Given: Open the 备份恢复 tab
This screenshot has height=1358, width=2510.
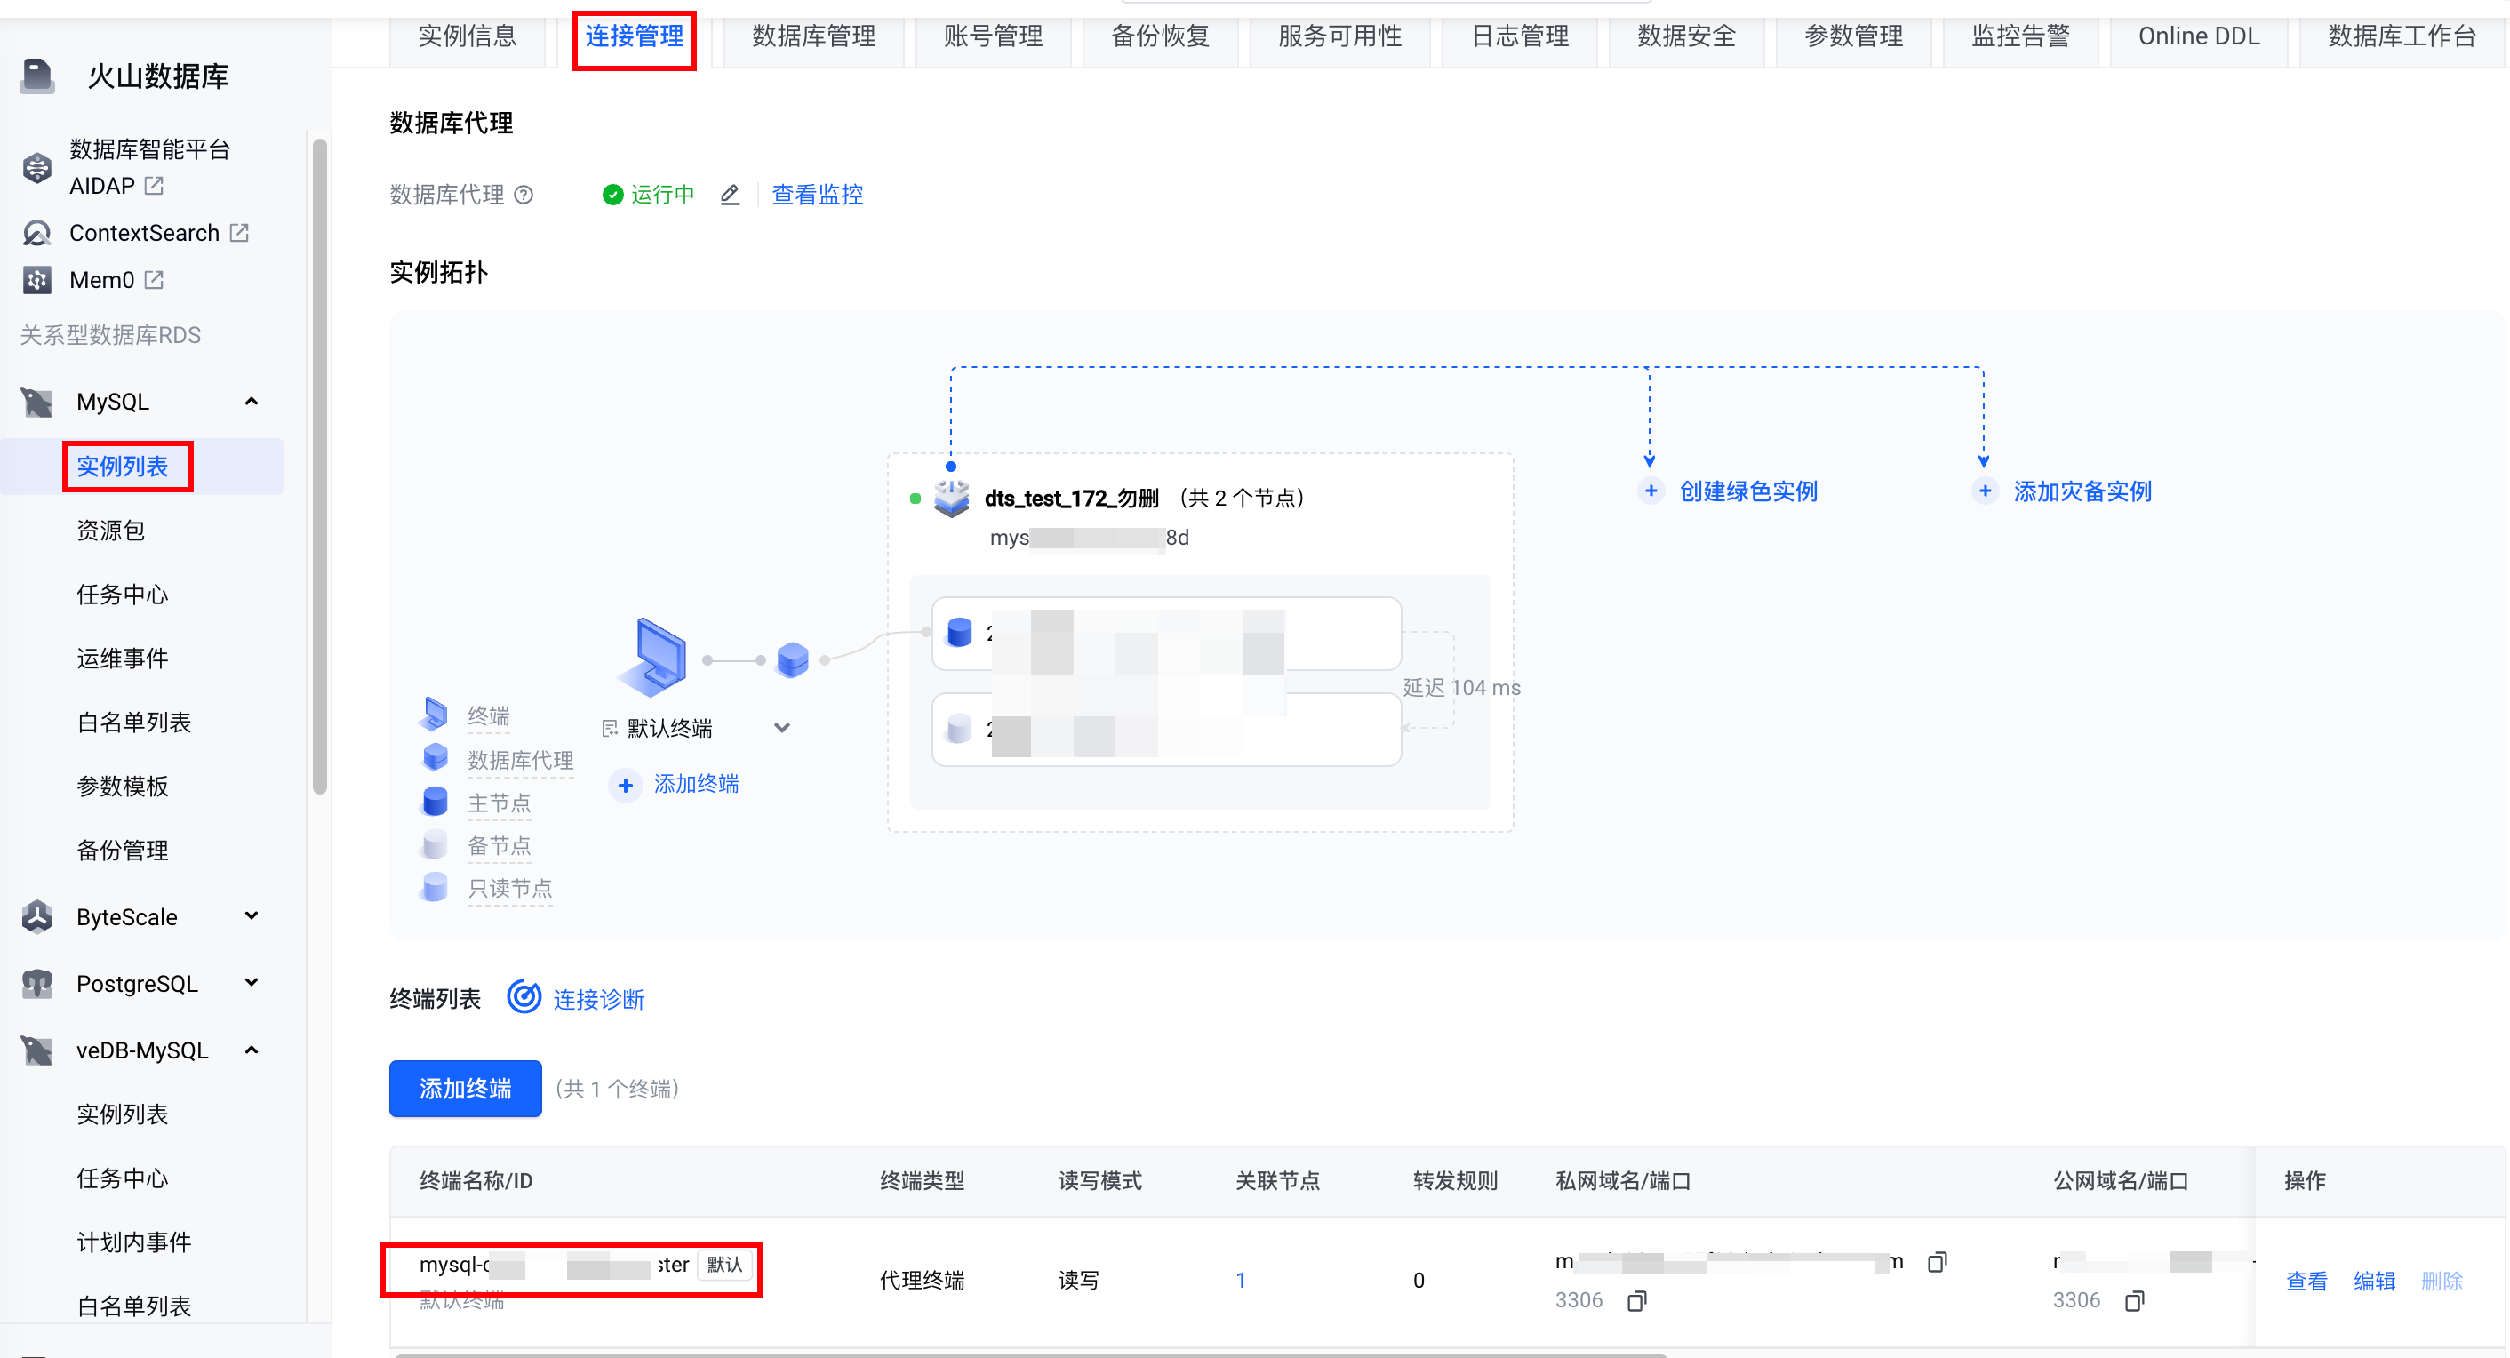Looking at the screenshot, I should (x=1160, y=37).
